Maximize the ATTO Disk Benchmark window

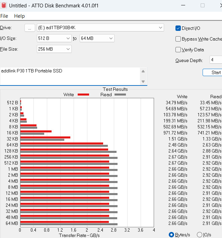(x=203, y=5)
